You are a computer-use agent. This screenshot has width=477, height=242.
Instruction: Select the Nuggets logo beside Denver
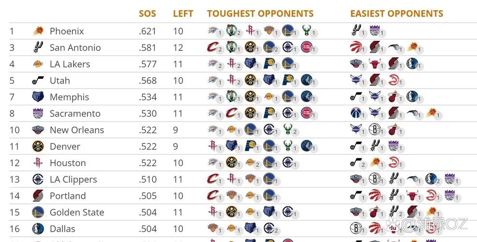point(38,146)
